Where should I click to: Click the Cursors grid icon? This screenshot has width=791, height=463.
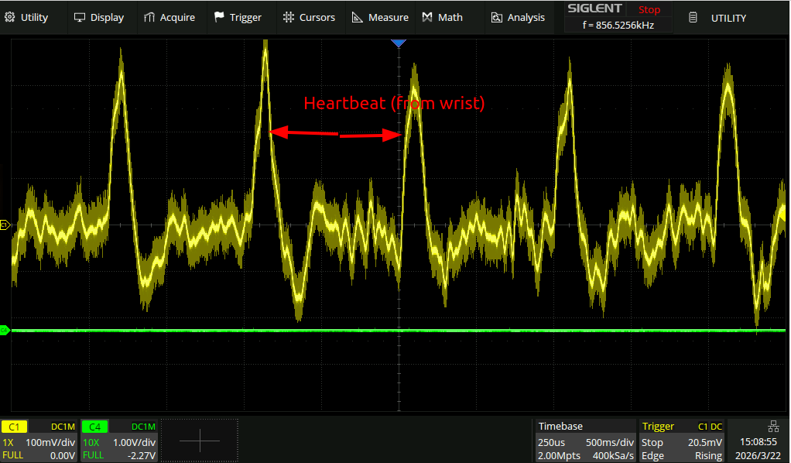pyautogui.click(x=289, y=17)
